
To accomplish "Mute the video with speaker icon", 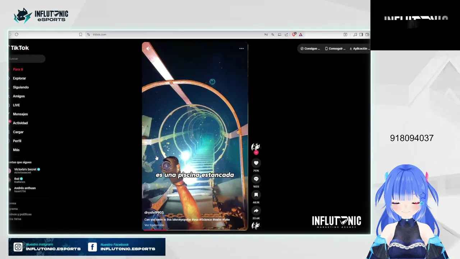I will click(148, 49).
